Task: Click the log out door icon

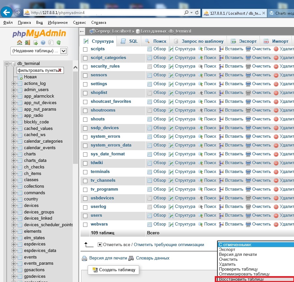Action: pyautogui.click(x=27, y=42)
